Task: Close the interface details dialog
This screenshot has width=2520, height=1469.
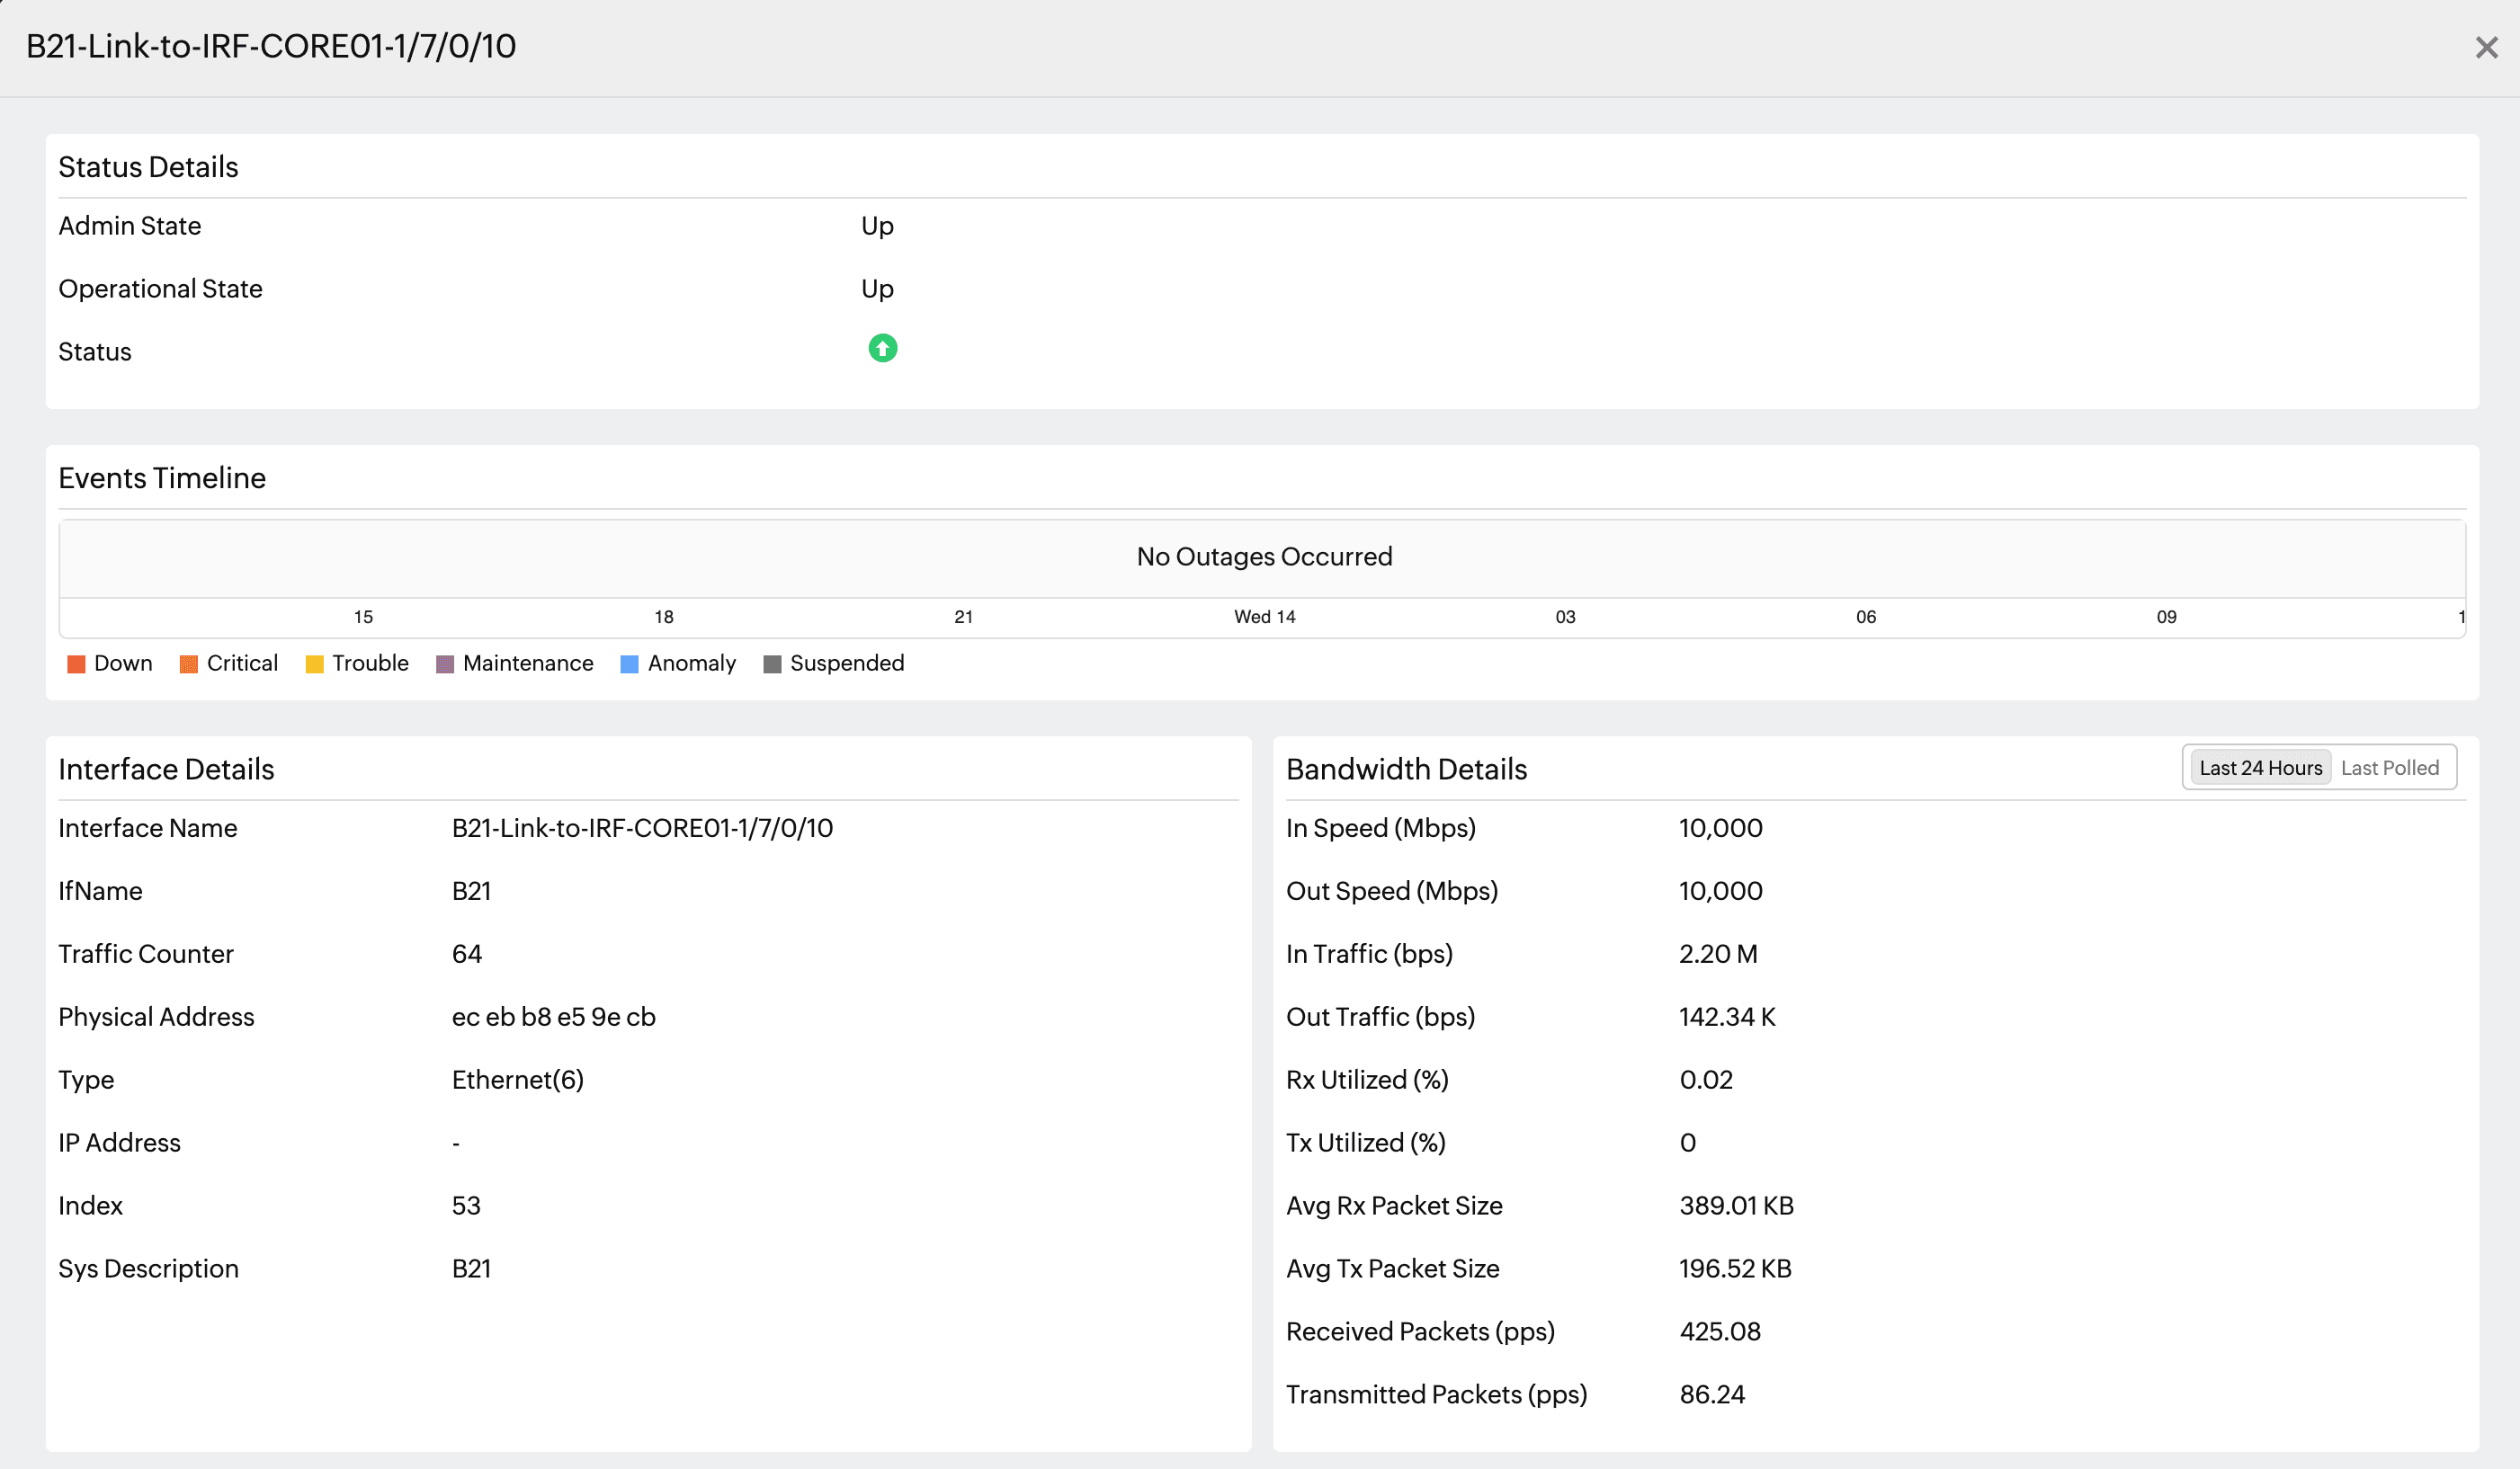Action: click(x=2486, y=47)
